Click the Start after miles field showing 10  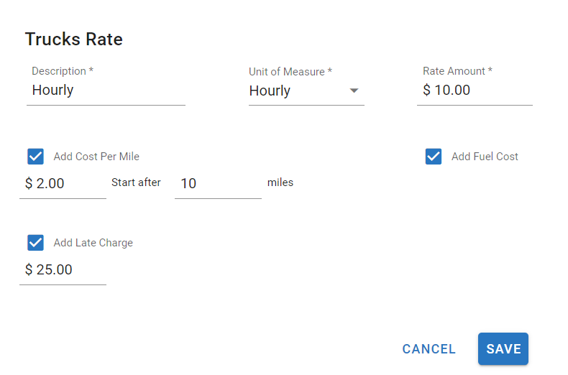(x=218, y=184)
